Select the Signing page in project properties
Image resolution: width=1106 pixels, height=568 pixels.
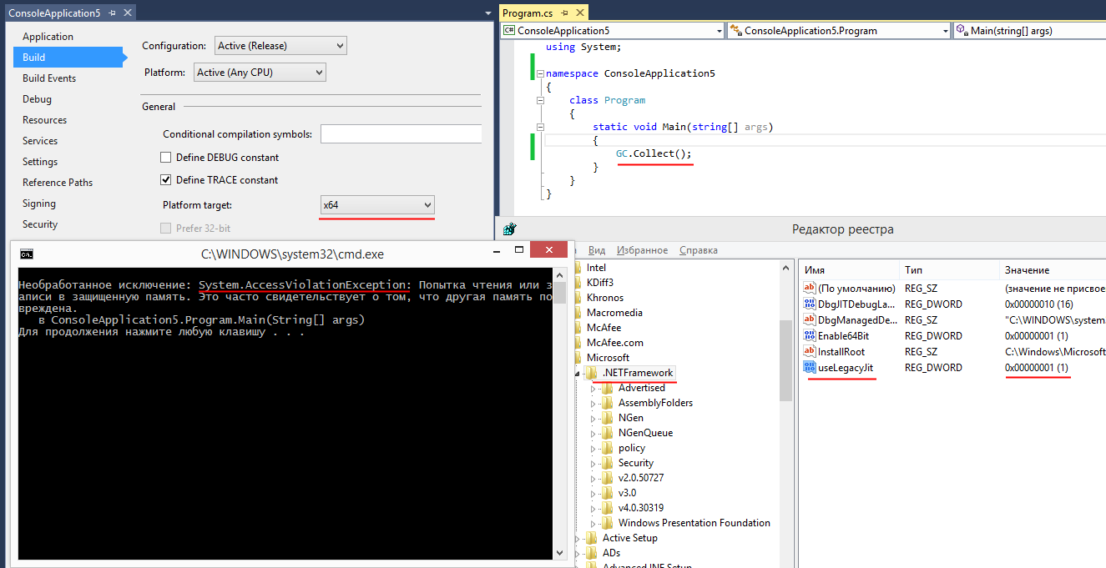[x=38, y=203]
